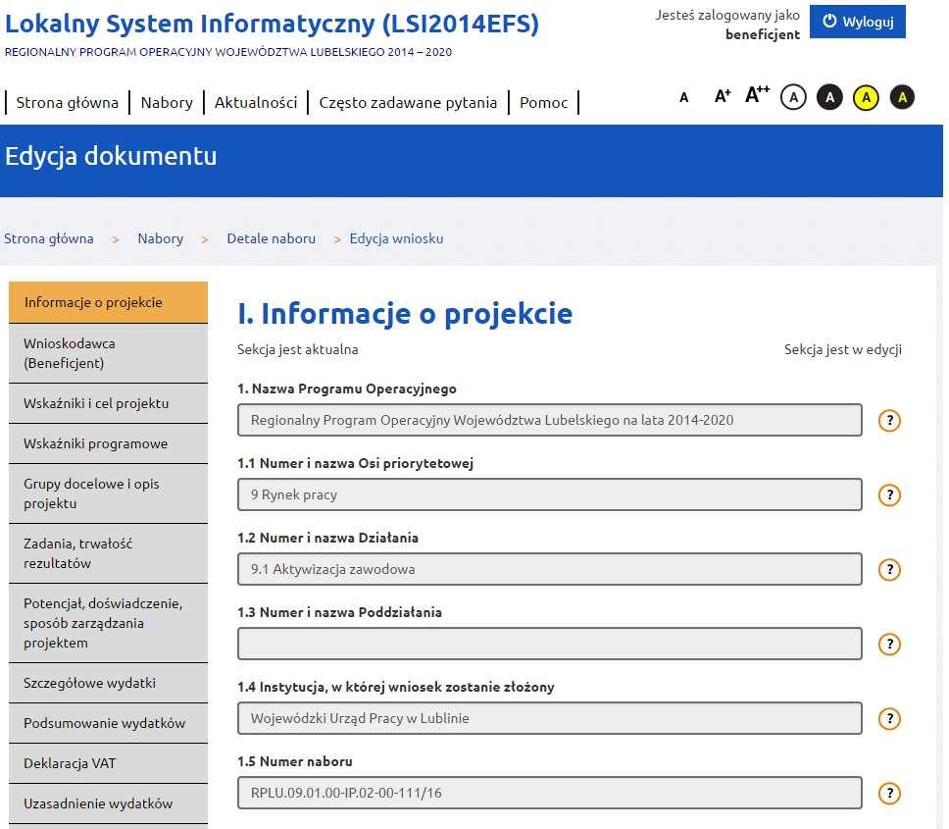Go to Aktualności menu item

[x=256, y=102]
